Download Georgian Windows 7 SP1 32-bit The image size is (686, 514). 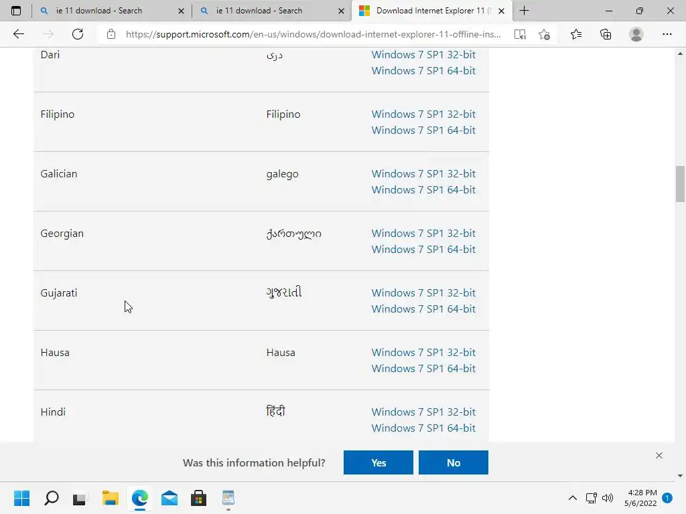[x=423, y=234]
